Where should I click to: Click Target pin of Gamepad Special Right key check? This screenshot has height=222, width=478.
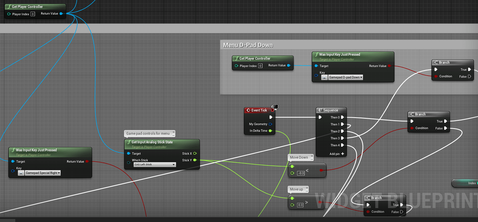pos(13,161)
